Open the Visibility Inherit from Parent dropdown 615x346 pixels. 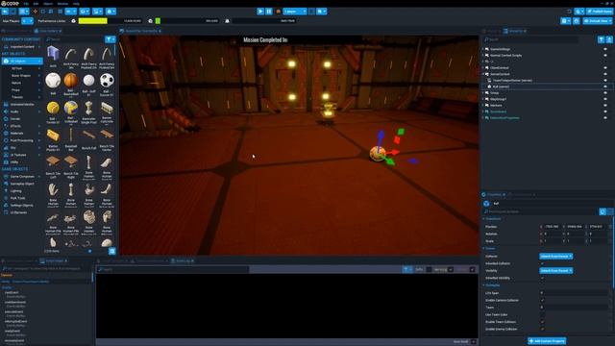tap(555, 271)
